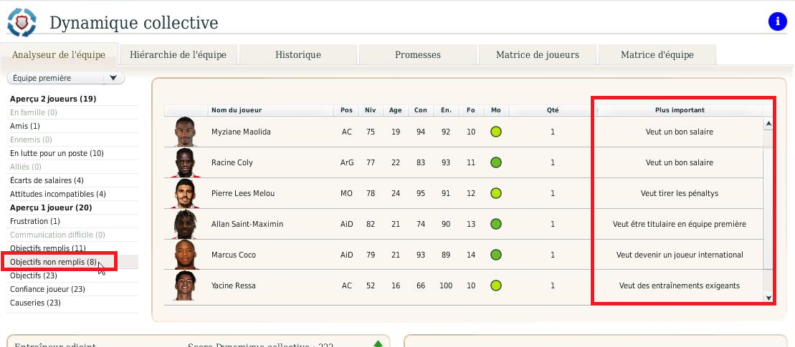Switch to Analyseur de l'équipe tab

[x=59, y=54]
